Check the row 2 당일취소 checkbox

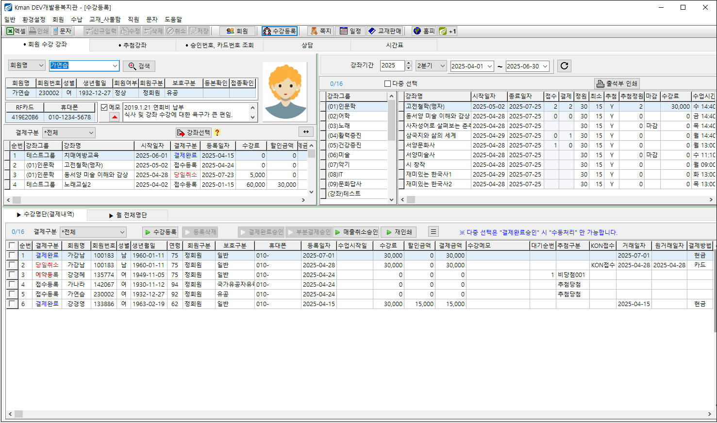(x=12, y=265)
